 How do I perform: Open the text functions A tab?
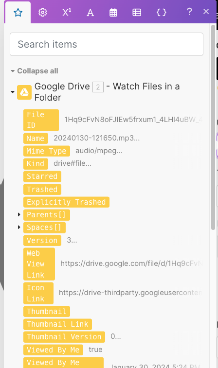[x=90, y=13]
